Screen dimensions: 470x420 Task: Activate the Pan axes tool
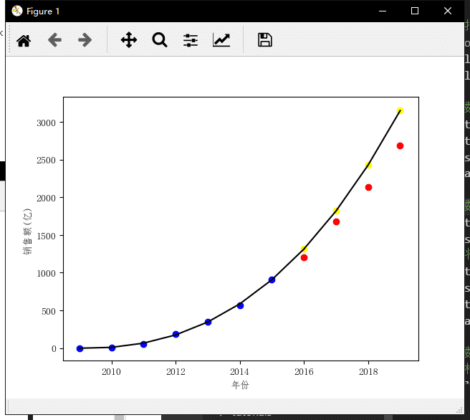click(129, 40)
